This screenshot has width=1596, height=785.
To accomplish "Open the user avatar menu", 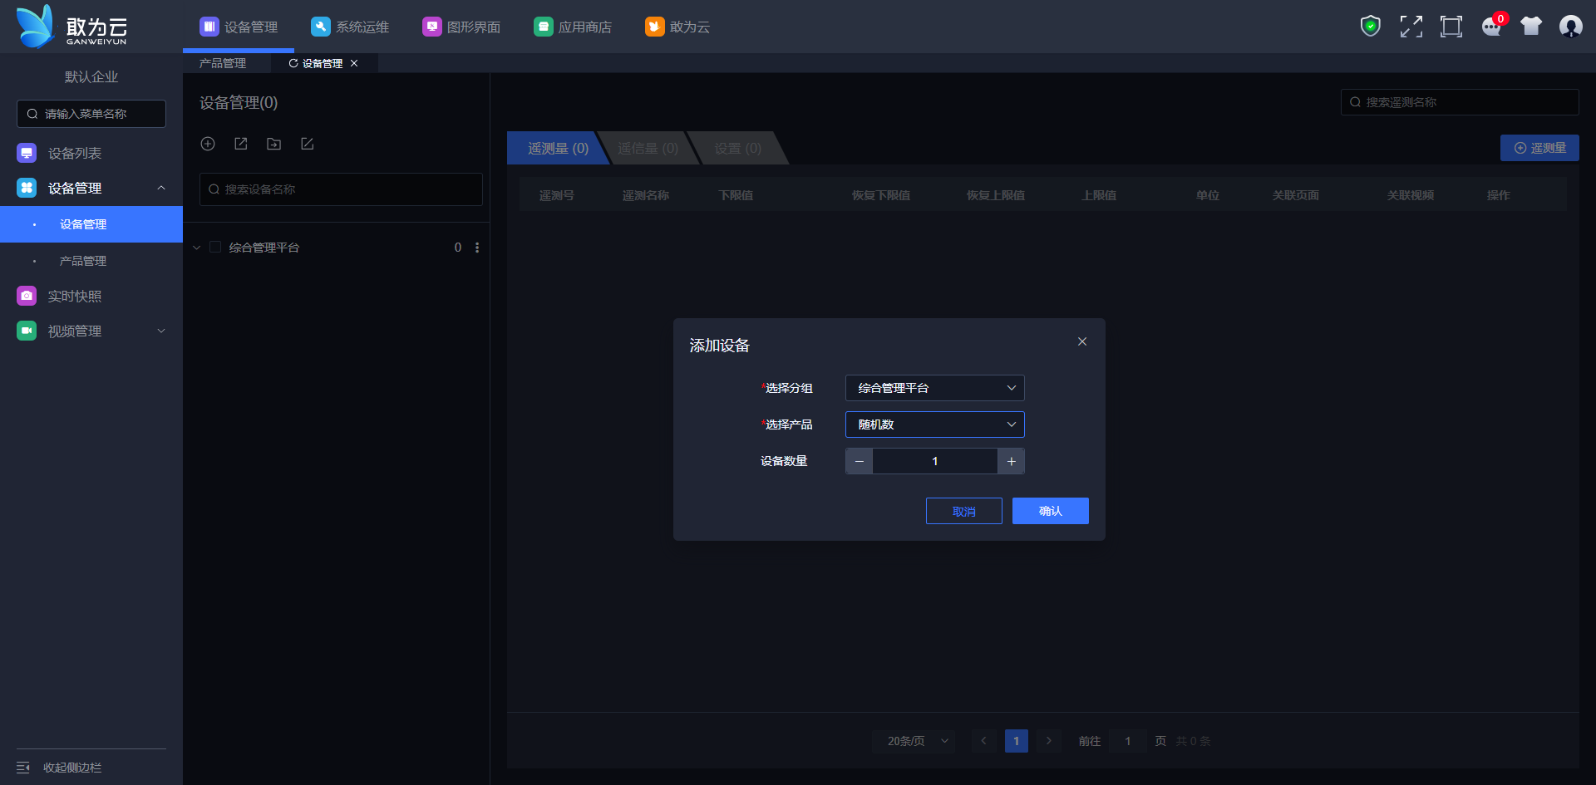I will [1570, 27].
